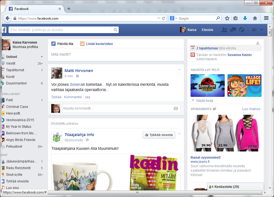274x197 pixels.
Task: Click the Kirjoita kommentti field
Action: pyautogui.click(x=121, y=108)
